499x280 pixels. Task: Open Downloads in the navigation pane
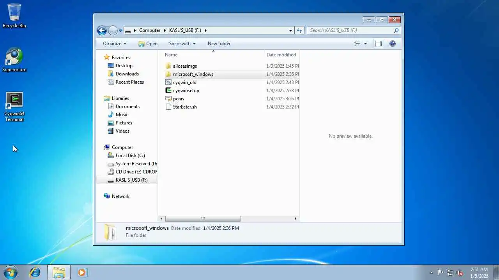click(x=127, y=74)
